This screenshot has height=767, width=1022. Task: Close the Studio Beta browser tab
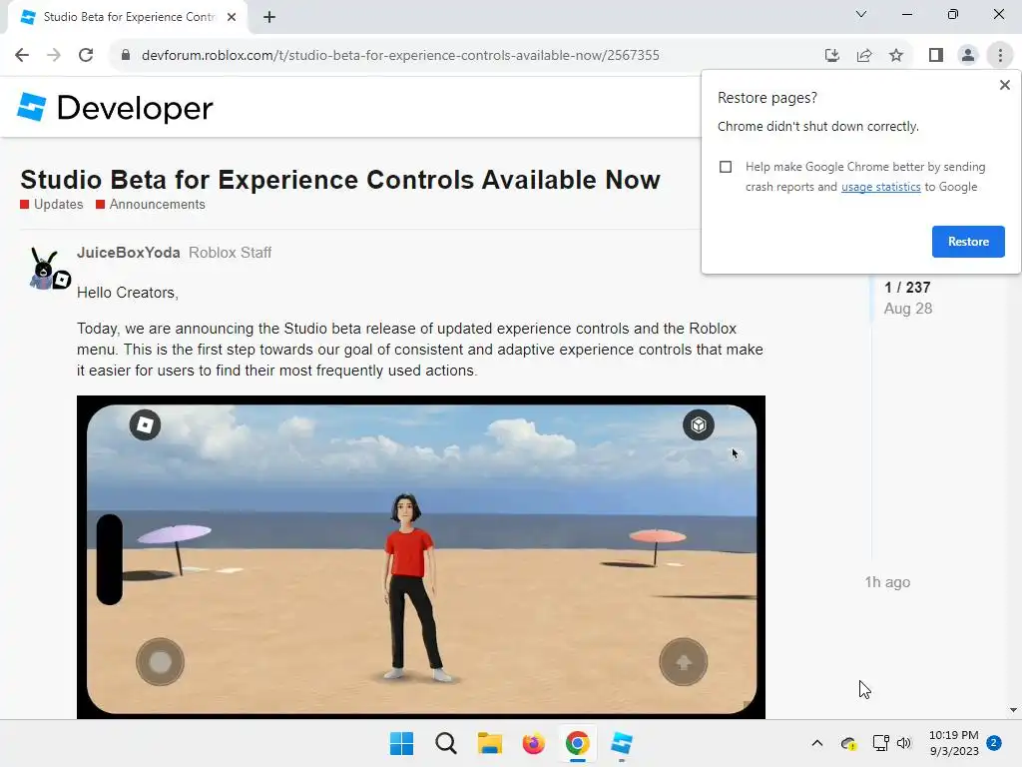232,18
